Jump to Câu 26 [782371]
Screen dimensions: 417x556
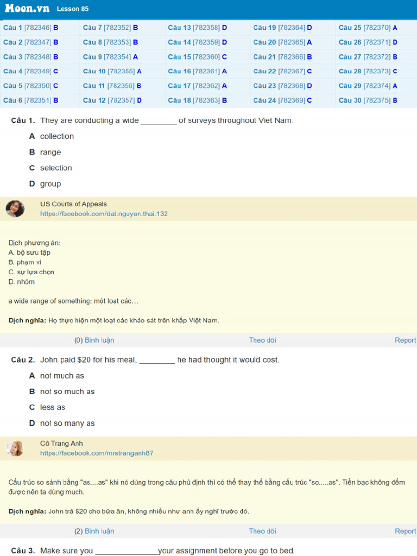(x=368, y=42)
